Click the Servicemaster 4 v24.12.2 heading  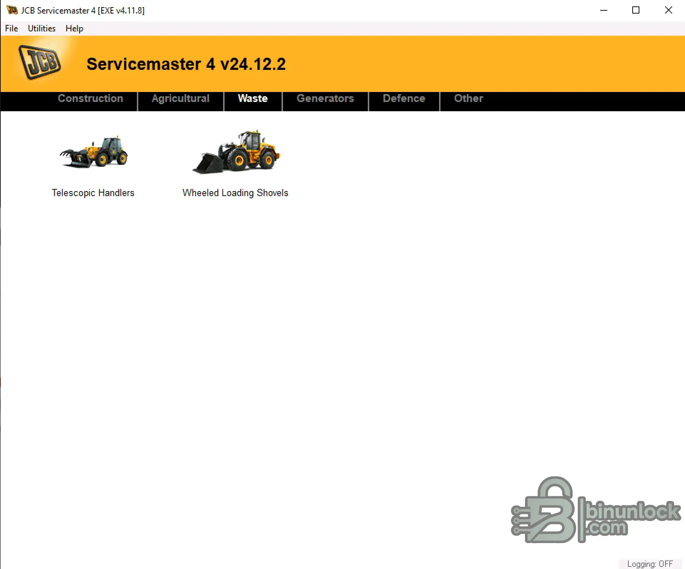186,64
